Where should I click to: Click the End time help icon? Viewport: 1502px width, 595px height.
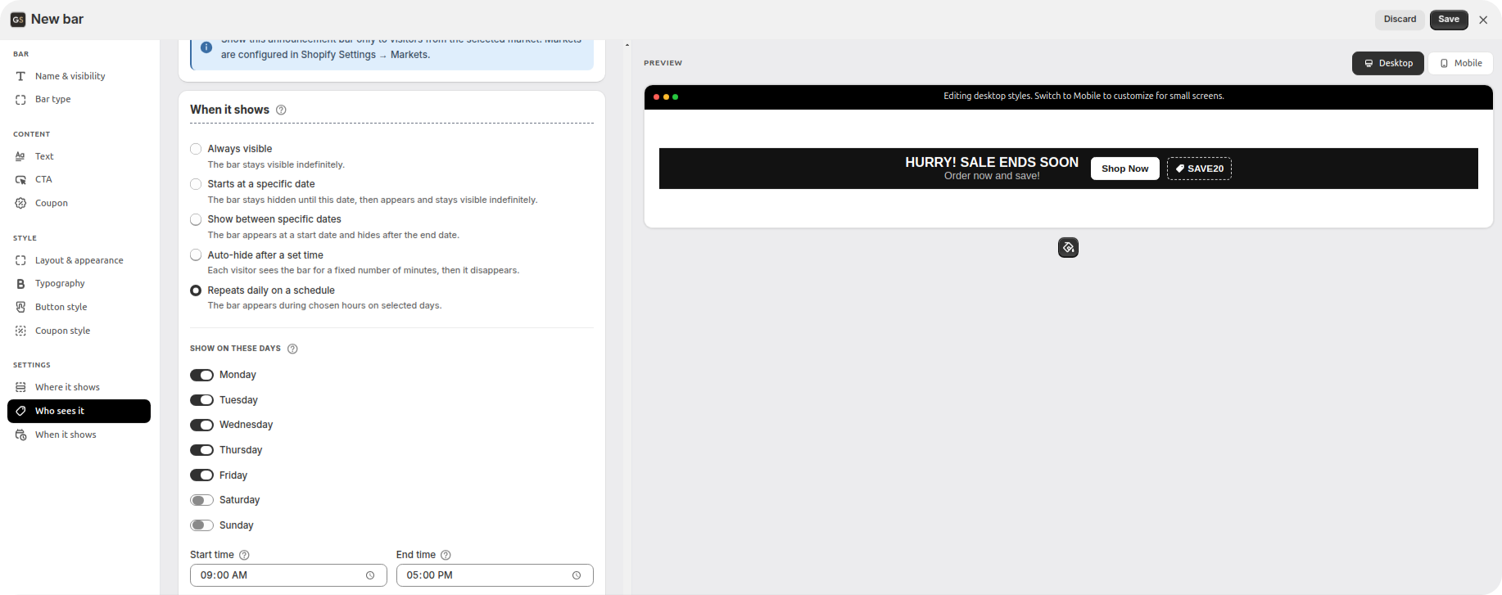pyautogui.click(x=446, y=555)
